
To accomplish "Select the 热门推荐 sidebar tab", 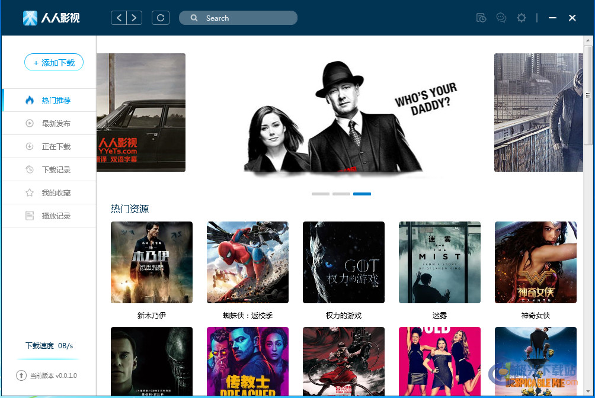I will 49,100.
